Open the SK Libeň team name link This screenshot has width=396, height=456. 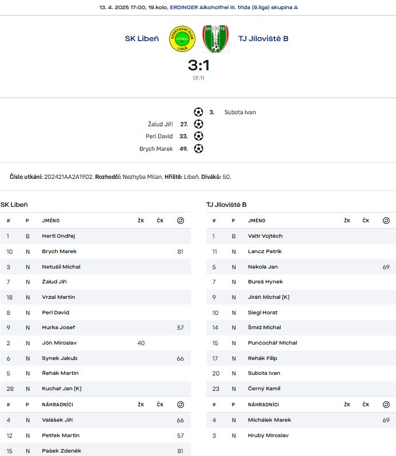(x=142, y=39)
